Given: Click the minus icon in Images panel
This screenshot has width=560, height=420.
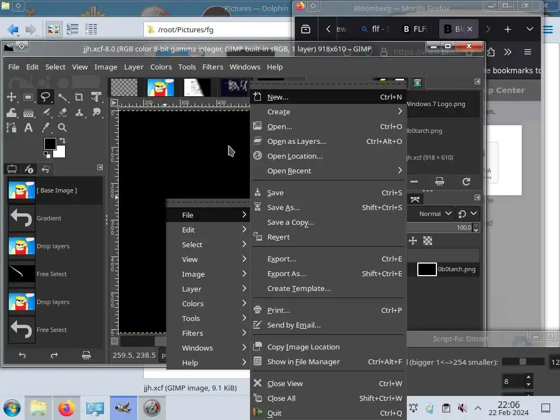Looking at the screenshot, I should pos(414,182).
